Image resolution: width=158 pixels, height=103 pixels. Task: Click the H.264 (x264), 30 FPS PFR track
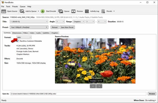tap(26, 46)
